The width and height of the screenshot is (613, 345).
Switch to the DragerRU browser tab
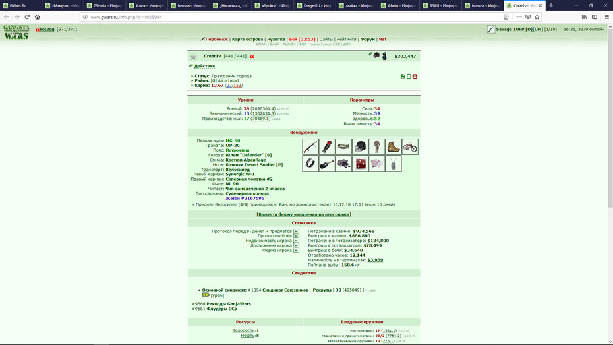[x=314, y=5]
